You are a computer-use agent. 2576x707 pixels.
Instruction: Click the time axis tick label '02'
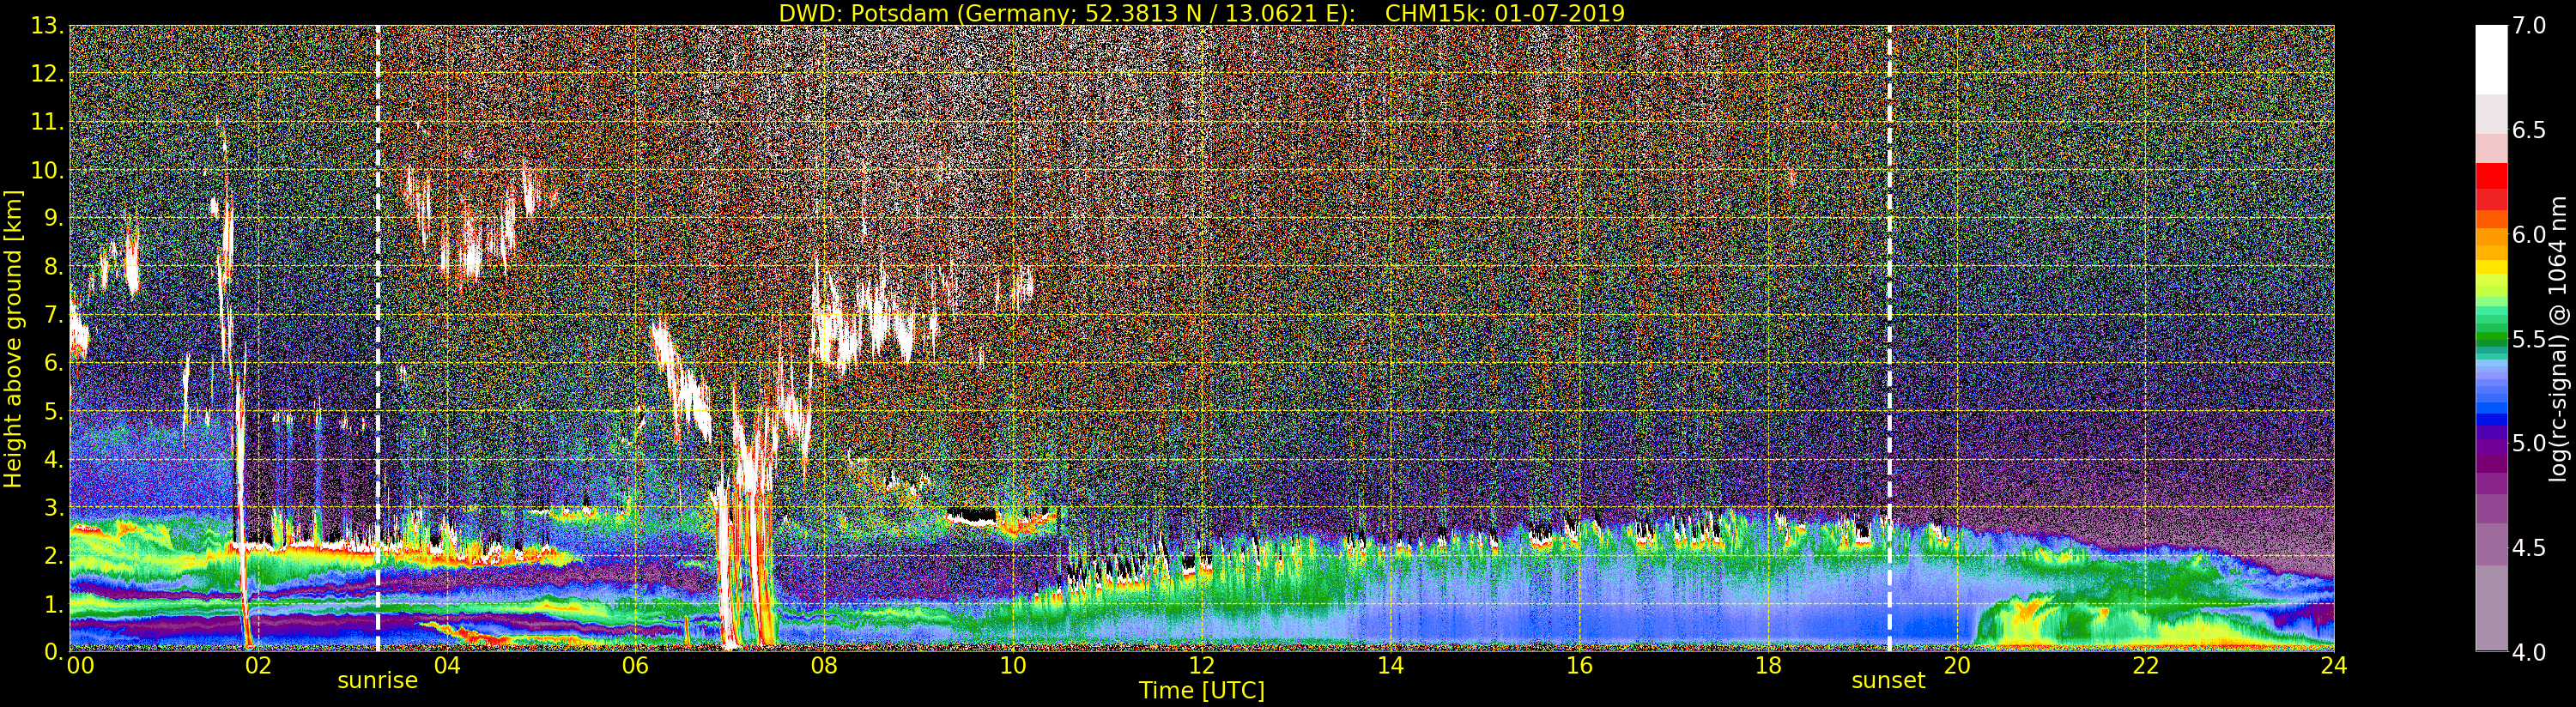click(258, 666)
